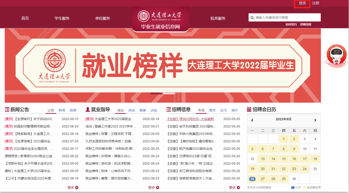Select first banner slide indicator
This screenshot has height=193, width=349.
point(156,94)
